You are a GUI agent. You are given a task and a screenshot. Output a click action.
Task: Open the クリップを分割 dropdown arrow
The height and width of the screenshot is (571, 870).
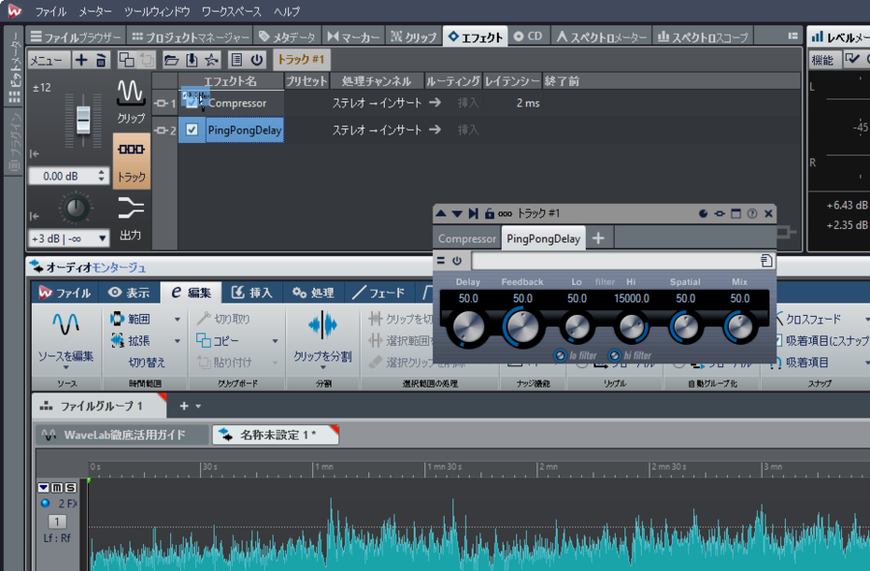coord(323,367)
